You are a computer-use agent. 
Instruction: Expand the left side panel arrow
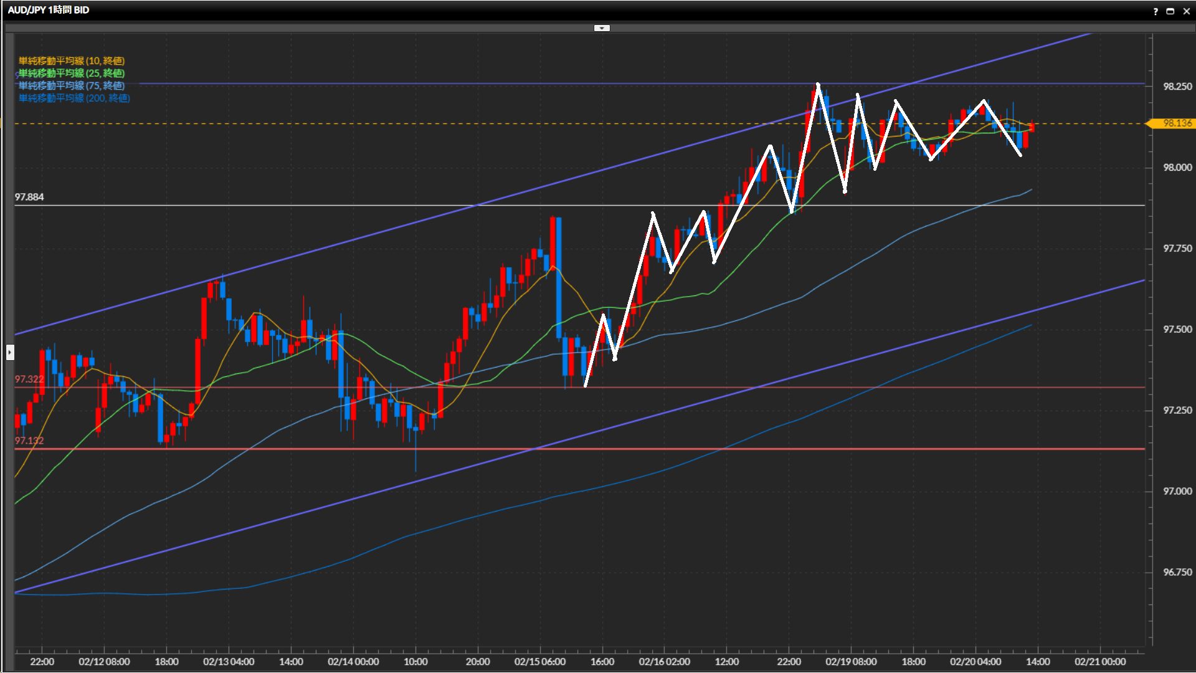point(10,353)
